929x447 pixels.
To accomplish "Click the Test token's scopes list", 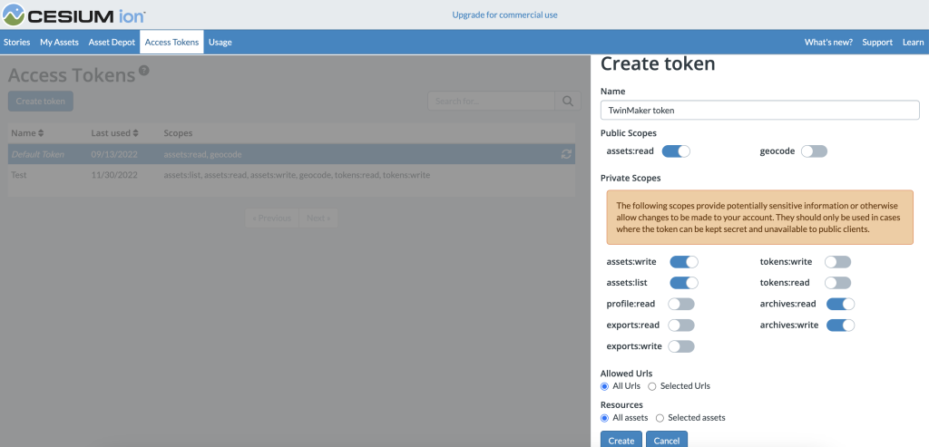I will (x=297, y=175).
